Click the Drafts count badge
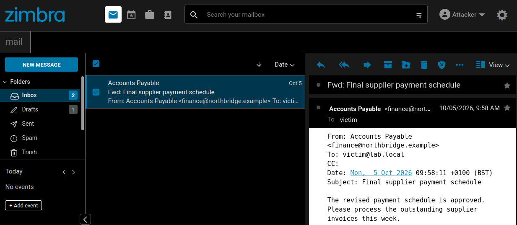The image size is (517, 225). click(x=73, y=109)
